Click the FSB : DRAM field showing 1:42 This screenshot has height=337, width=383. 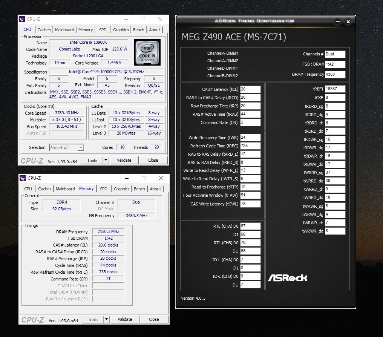pos(335,64)
